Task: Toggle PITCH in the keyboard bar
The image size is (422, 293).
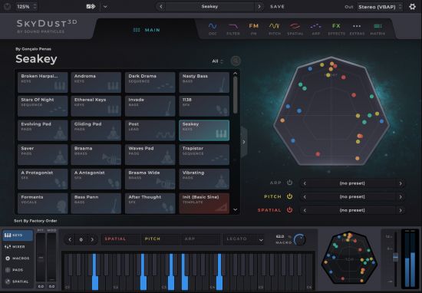Action: (160, 239)
